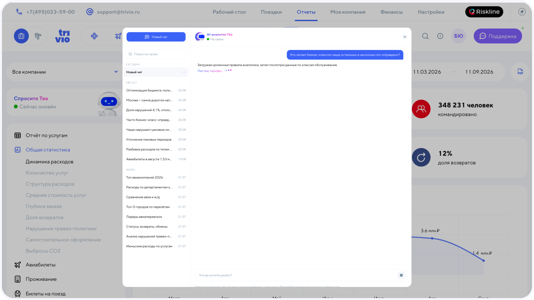Stop the response with the square button
534x300 pixels.
[x=401, y=275]
